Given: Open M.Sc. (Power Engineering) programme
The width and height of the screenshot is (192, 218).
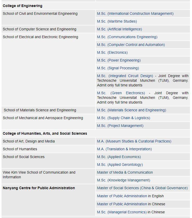Looking at the screenshot, I should (119, 60).
